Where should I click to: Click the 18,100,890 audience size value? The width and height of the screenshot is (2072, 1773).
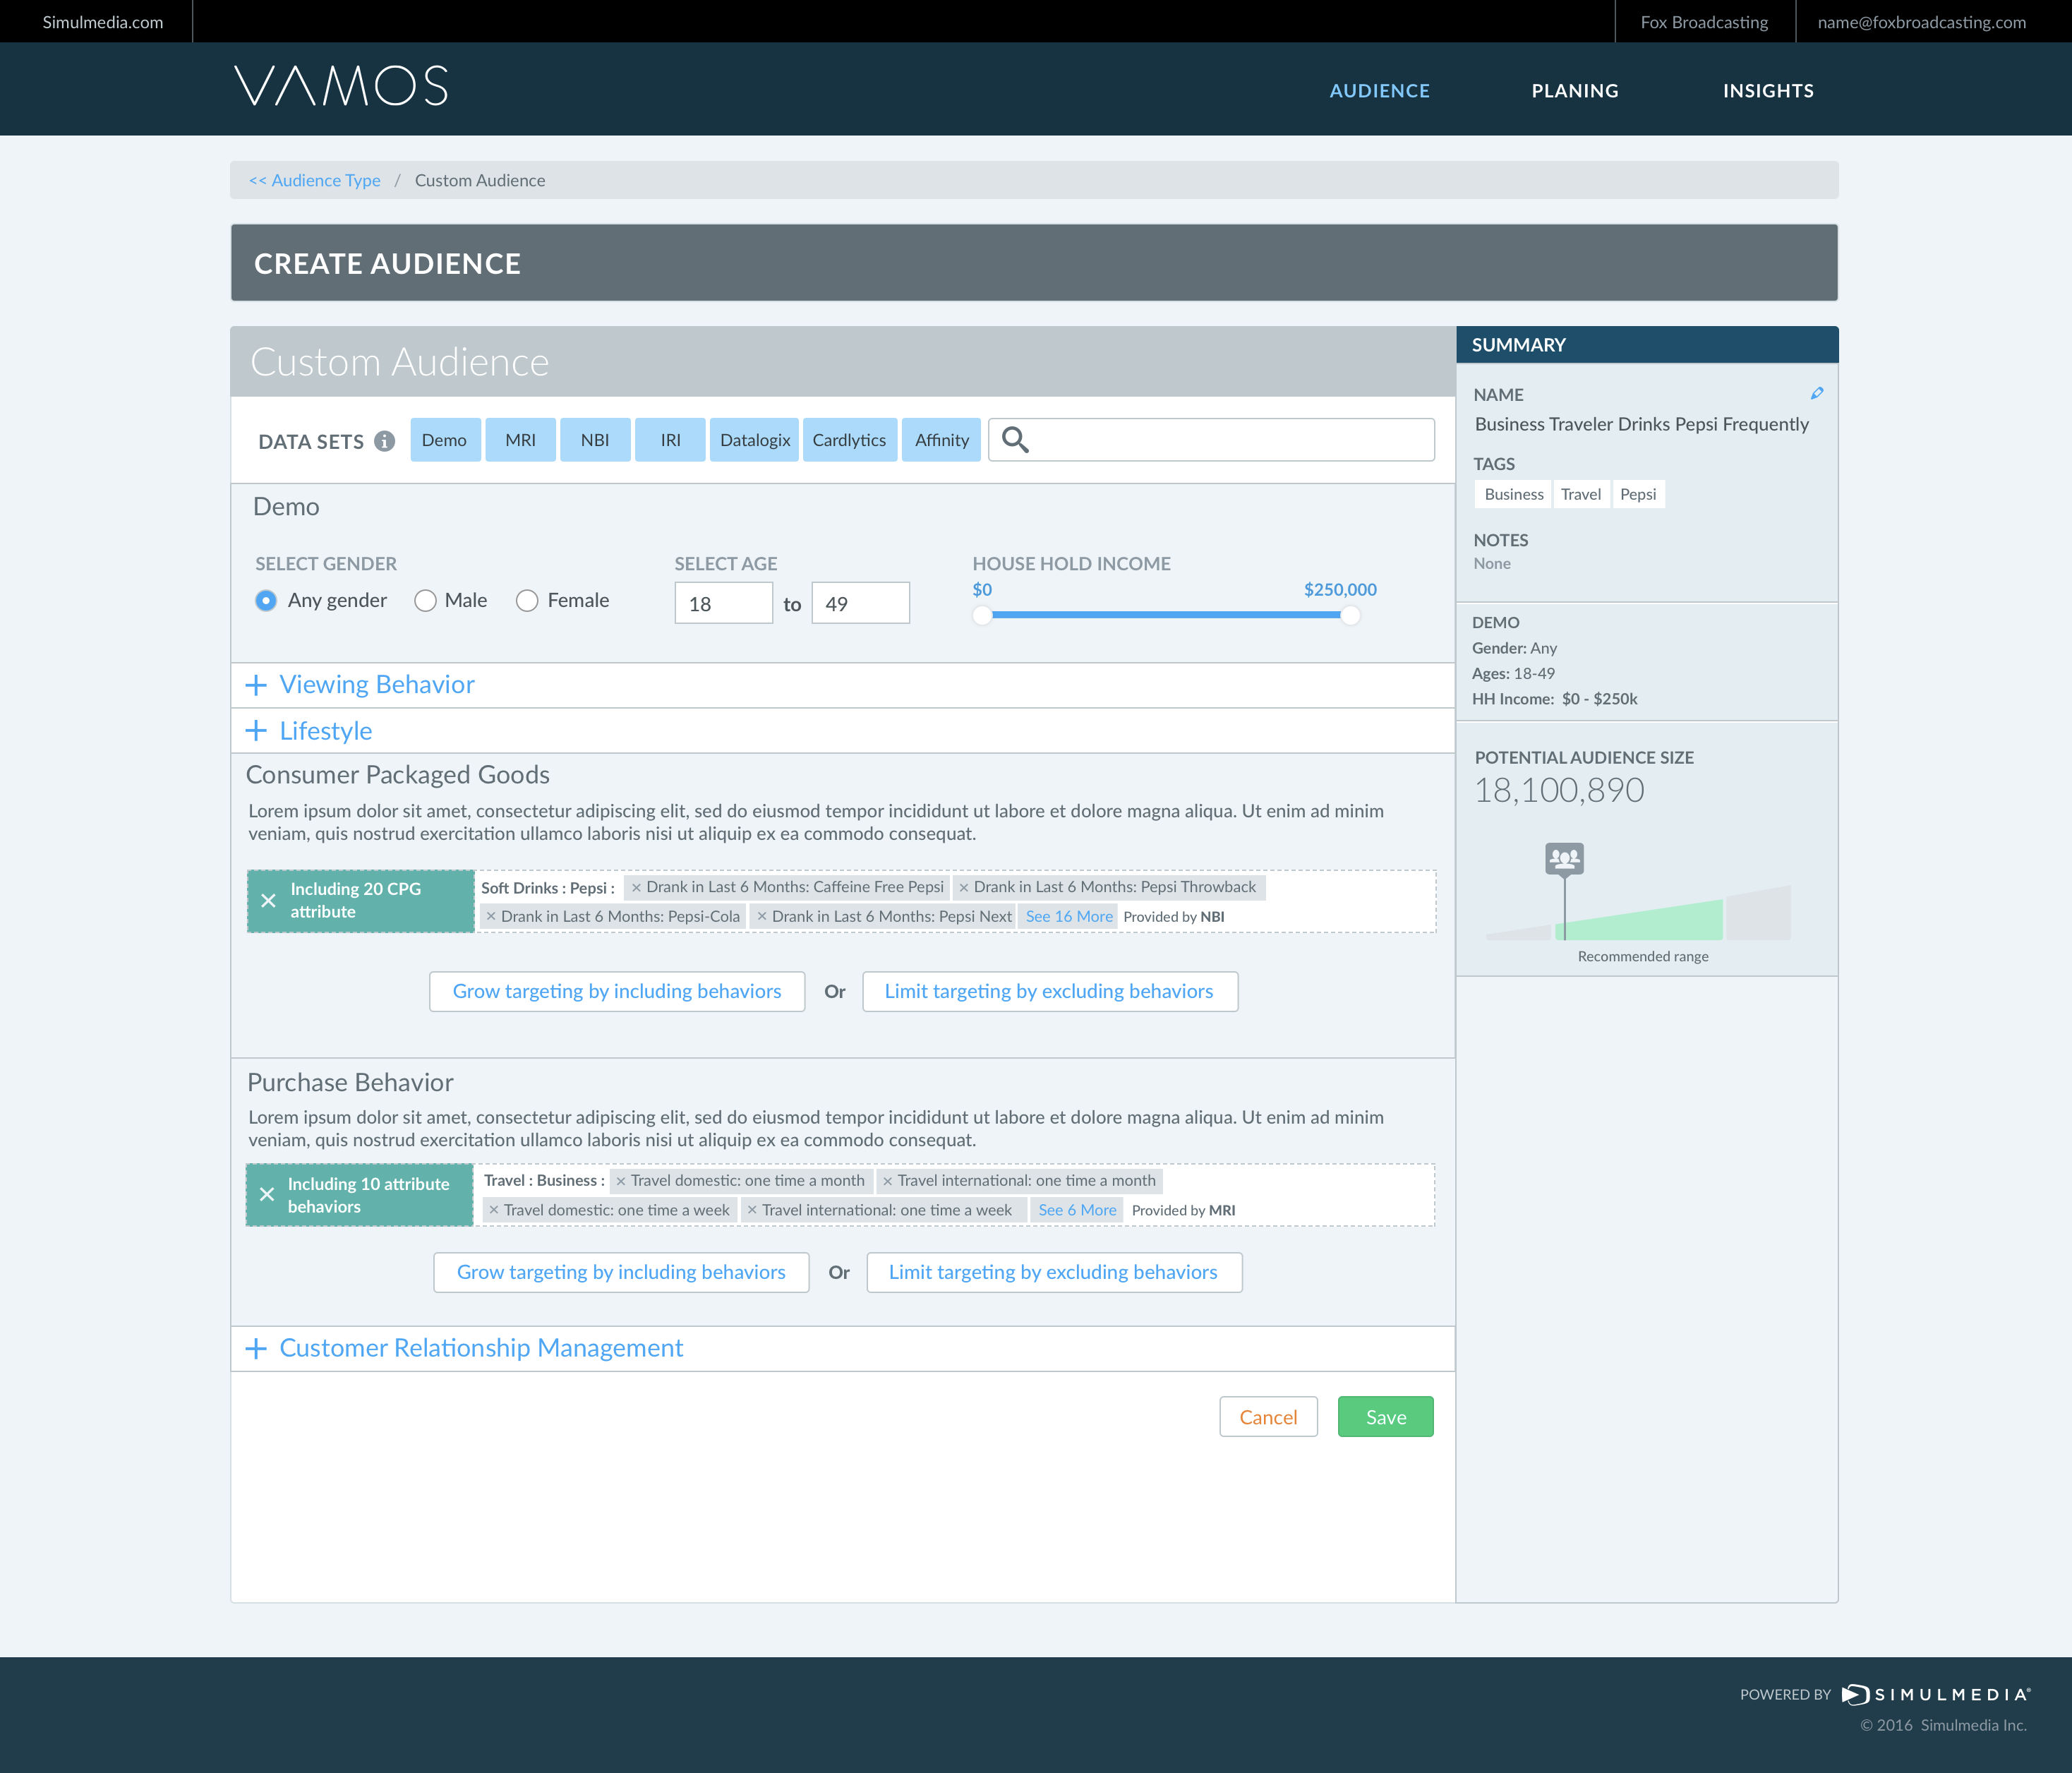click(x=1559, y=790)
